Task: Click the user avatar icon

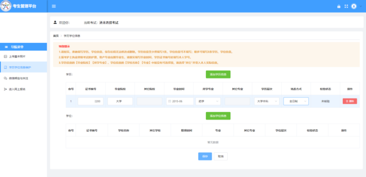Action: [x=354, y=6]
